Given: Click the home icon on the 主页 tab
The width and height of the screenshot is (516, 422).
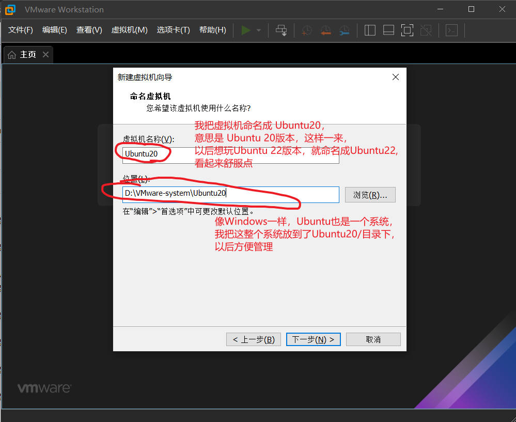Looking at the screenshot, I should pos(12,55).
